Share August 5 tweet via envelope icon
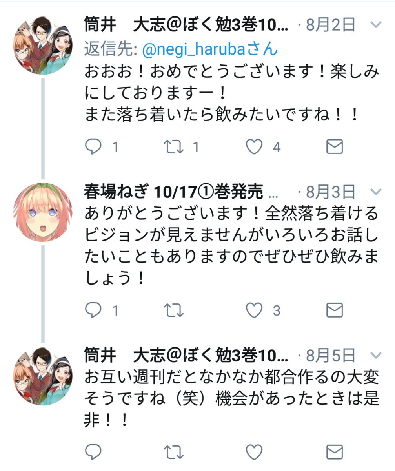Screen dimensions: 395x471 [335, 452]
